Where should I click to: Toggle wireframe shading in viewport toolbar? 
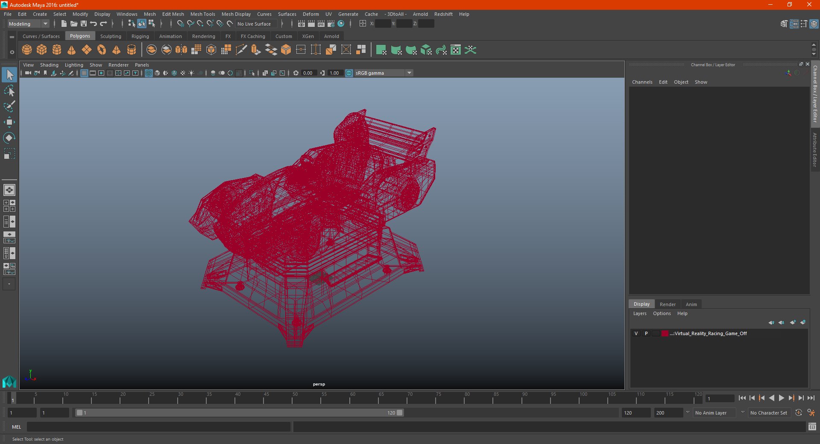pyautogui.click(x=149, y=73)
